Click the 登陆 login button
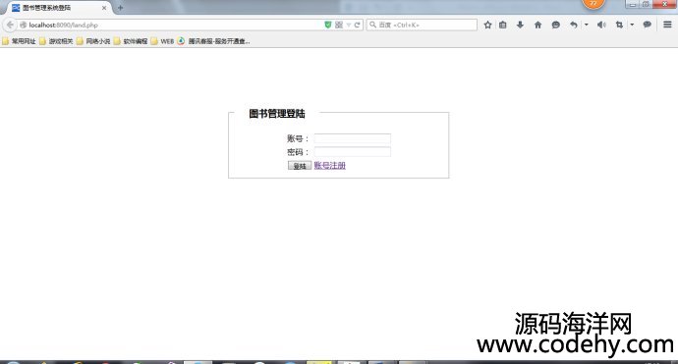This screenshot has height=364, width=678. click(300, 166)
